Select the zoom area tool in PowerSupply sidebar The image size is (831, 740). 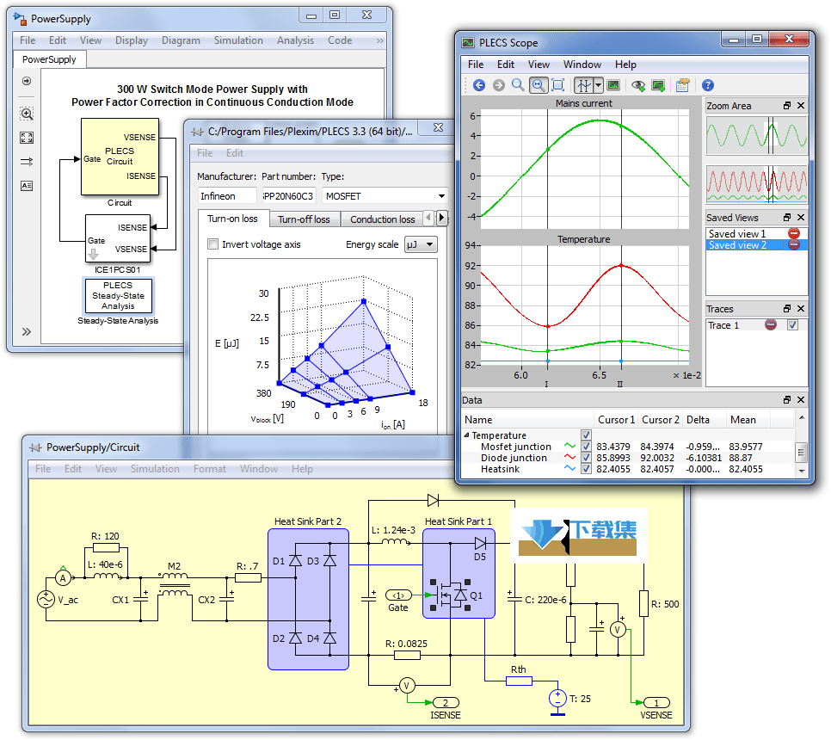click(27, 114)
